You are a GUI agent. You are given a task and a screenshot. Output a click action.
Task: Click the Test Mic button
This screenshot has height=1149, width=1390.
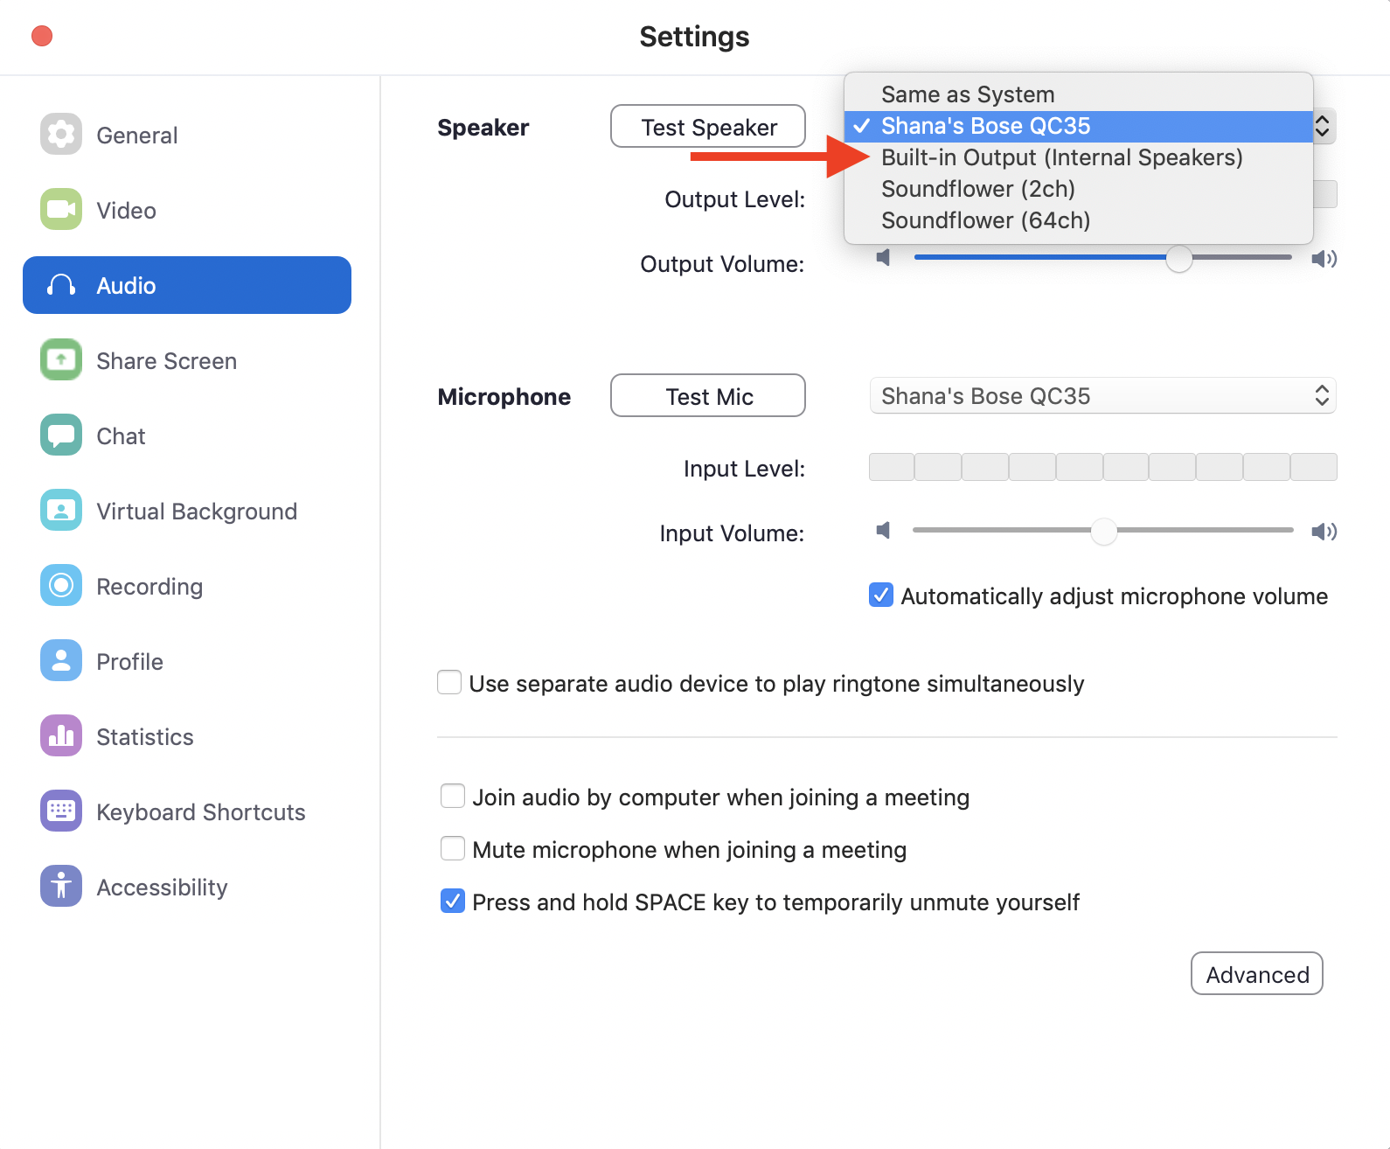[708, 396]
